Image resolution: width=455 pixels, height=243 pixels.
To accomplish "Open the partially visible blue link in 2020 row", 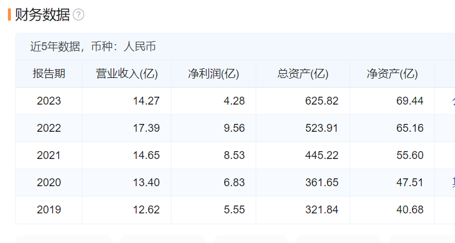I will [x=453, y=183].
